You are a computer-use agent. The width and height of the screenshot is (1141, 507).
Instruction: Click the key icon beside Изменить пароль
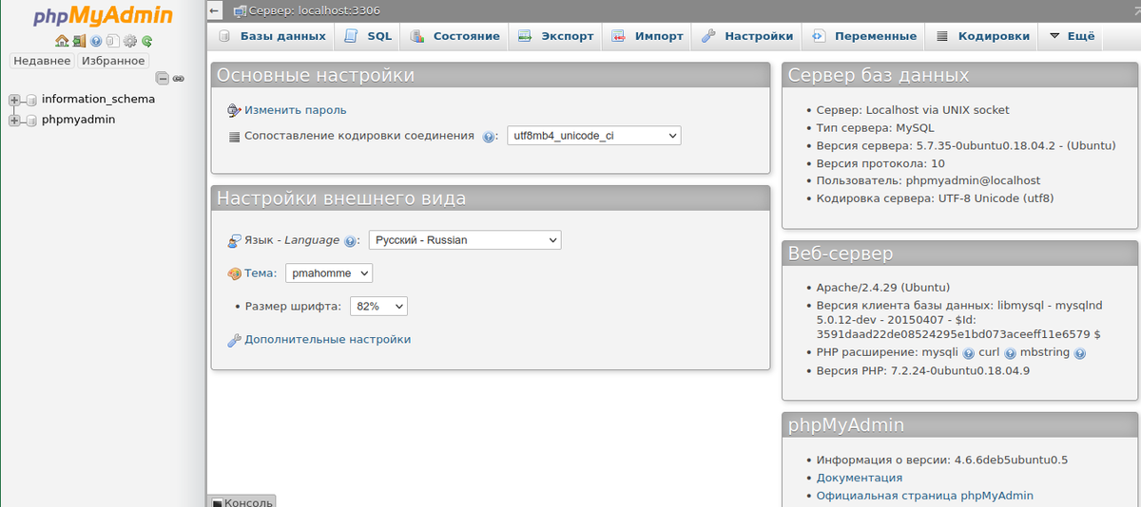tap(234, 110)
